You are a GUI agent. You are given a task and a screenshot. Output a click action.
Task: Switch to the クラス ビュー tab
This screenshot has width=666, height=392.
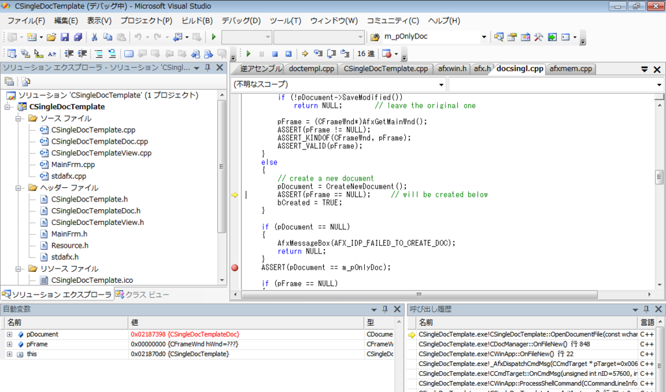142,294
